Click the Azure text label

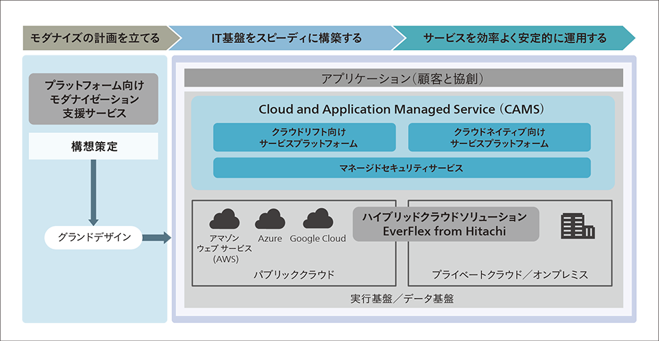(x=271, y=238)
